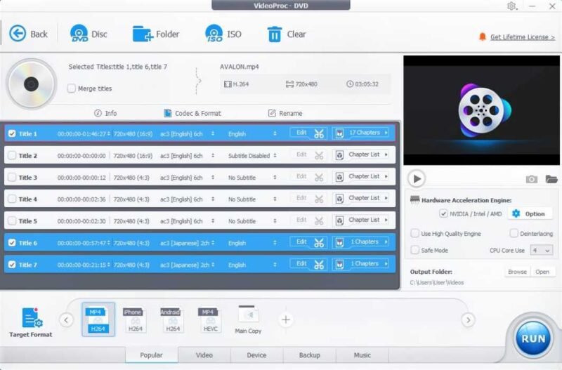Click Edit on Title 1 row
The height and width of the screenshot is (370, 562).
click(301, 133)
